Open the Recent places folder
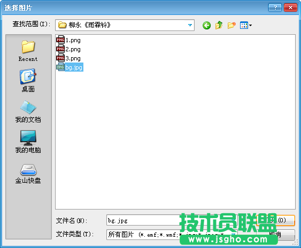The image size is (301, 248). point(28,51)
